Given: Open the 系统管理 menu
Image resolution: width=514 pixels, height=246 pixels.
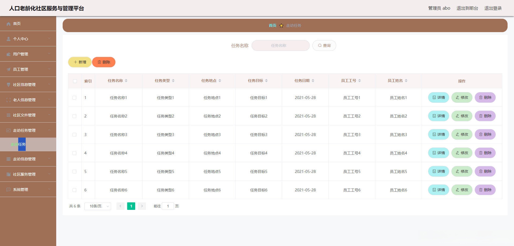Looking at the screenshot, I should tap(28, 190).
